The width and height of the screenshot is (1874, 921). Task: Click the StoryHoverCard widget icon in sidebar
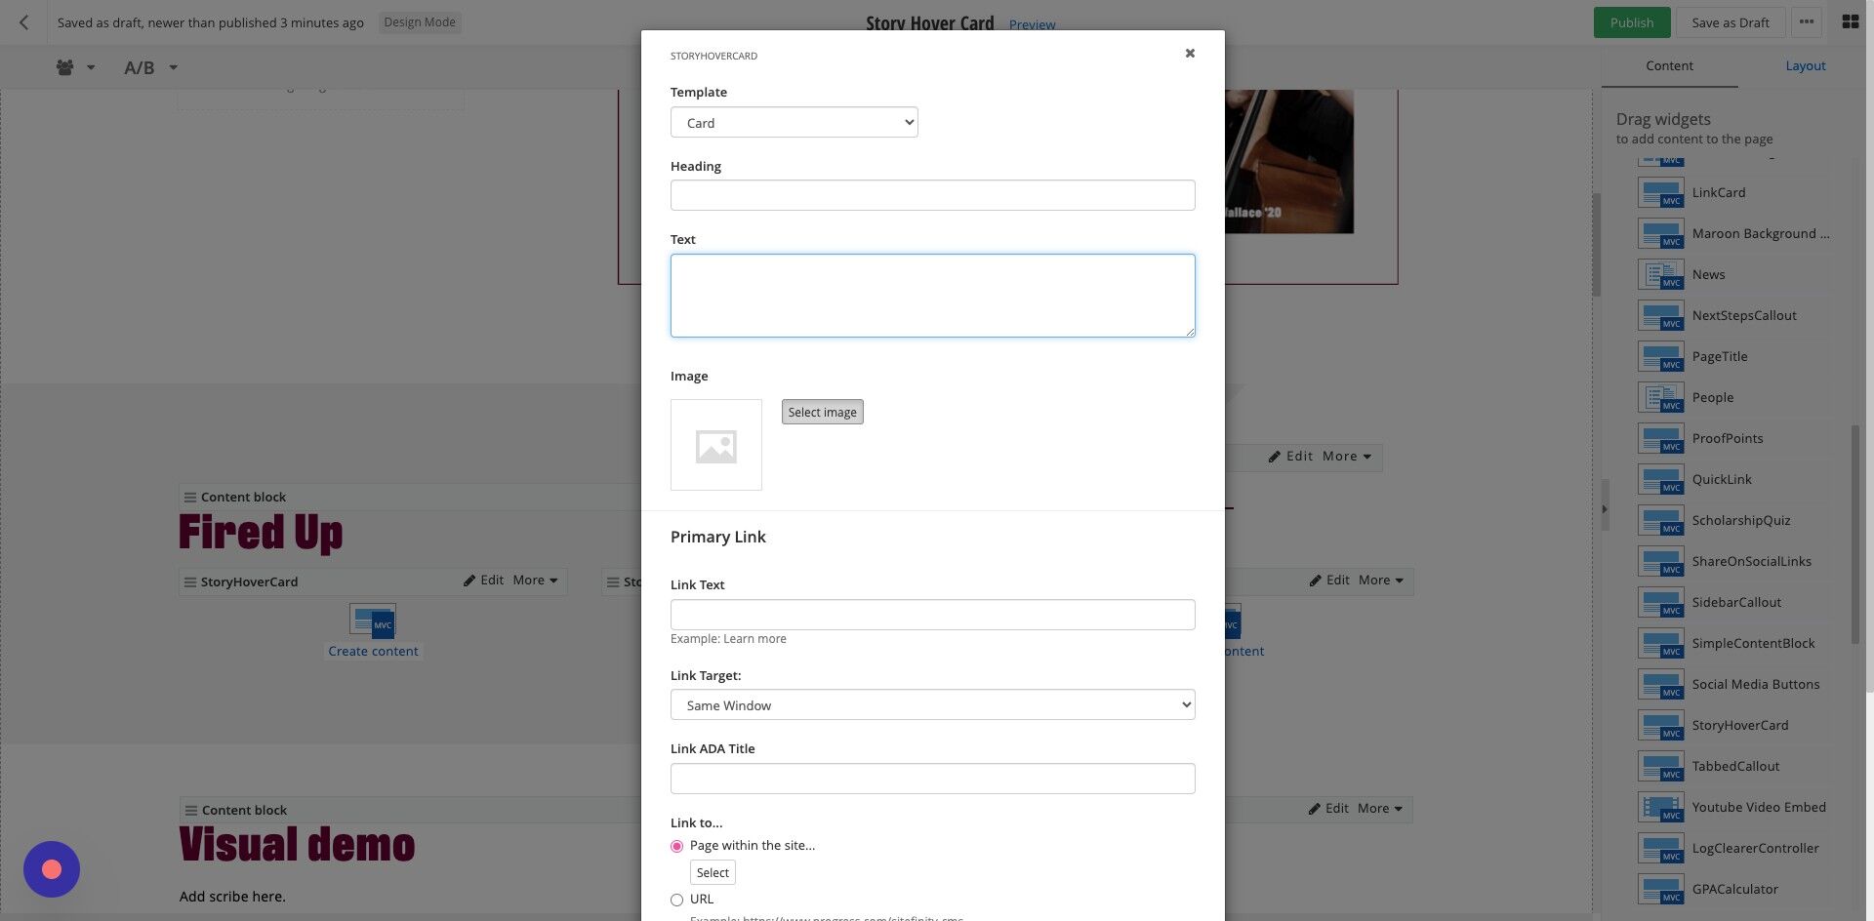1661,726
